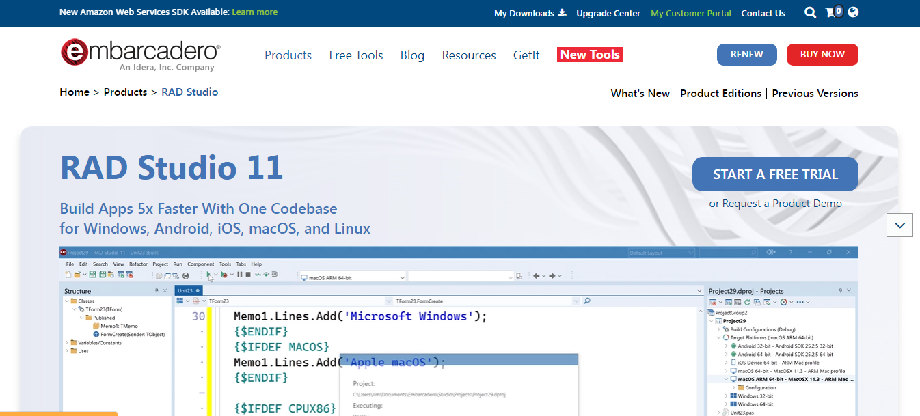Select Memo1: TMemo in Structure tree
Viewport: 920px width, 416px height.
pos(115,326)
